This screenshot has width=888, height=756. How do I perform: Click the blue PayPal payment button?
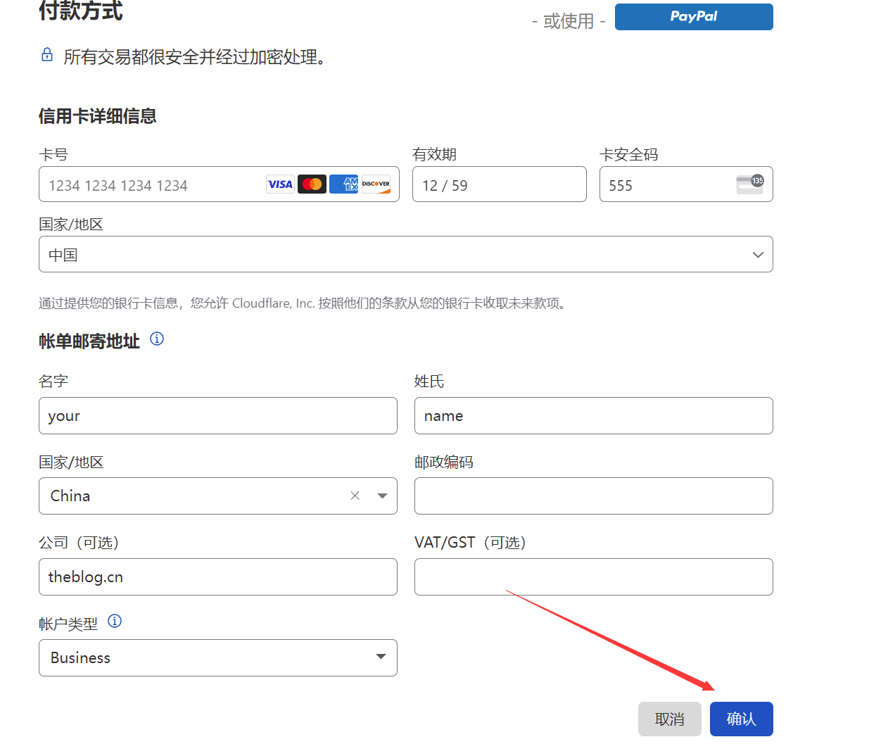click(694, 16)
